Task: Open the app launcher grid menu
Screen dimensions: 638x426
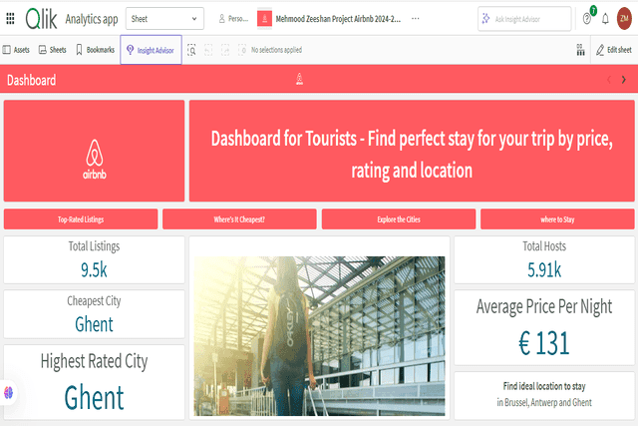Action: [10, 18]
